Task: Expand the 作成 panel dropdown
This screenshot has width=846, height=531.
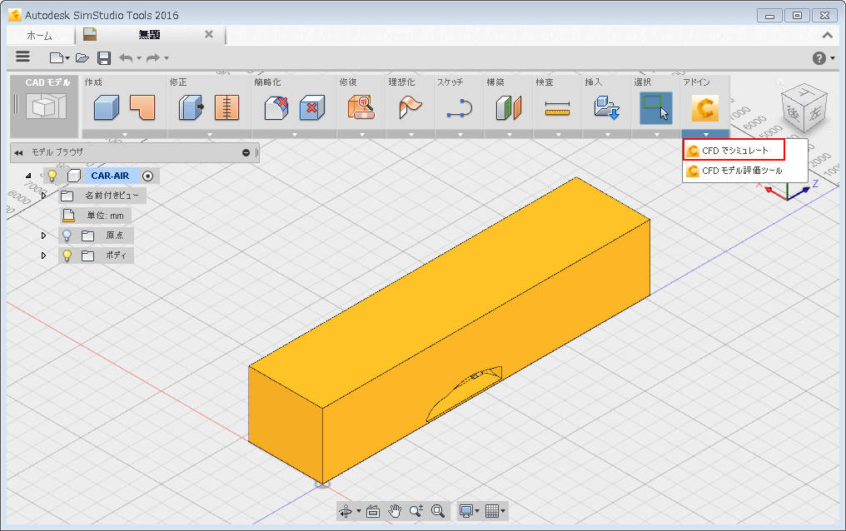Action: (x=125, y=134)
